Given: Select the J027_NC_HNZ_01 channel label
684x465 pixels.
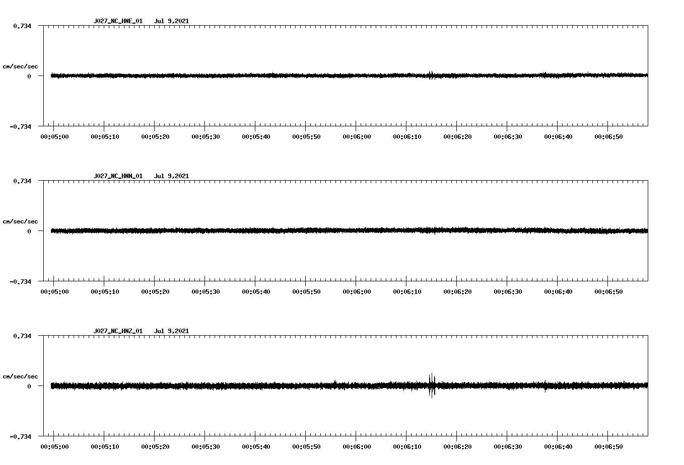Looking at the screenshot, I should (118, 331).
